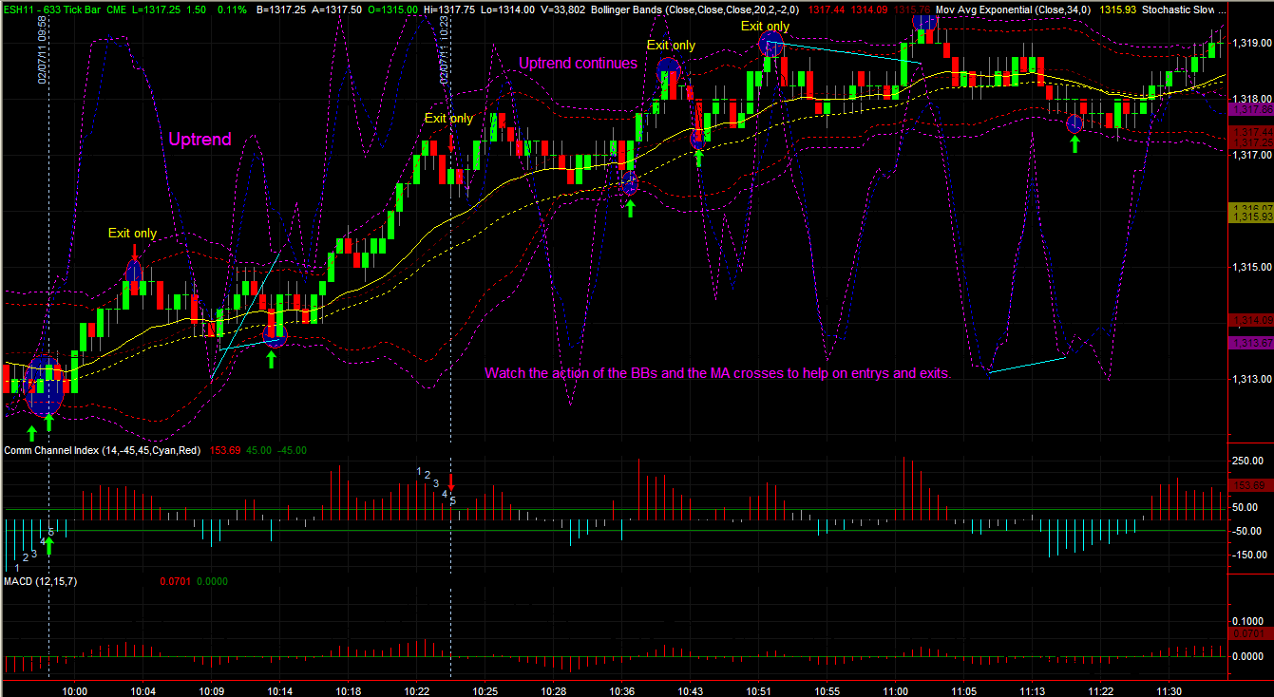This screenshot has width=1274, height=697.
Task: Open the Bollinger Bands (Close,Close,Close,20,2,-2,0) study label
Action: [696, 9]
